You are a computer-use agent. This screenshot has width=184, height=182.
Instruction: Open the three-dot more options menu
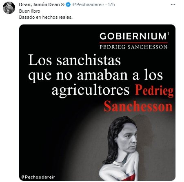tap(173, 4)
